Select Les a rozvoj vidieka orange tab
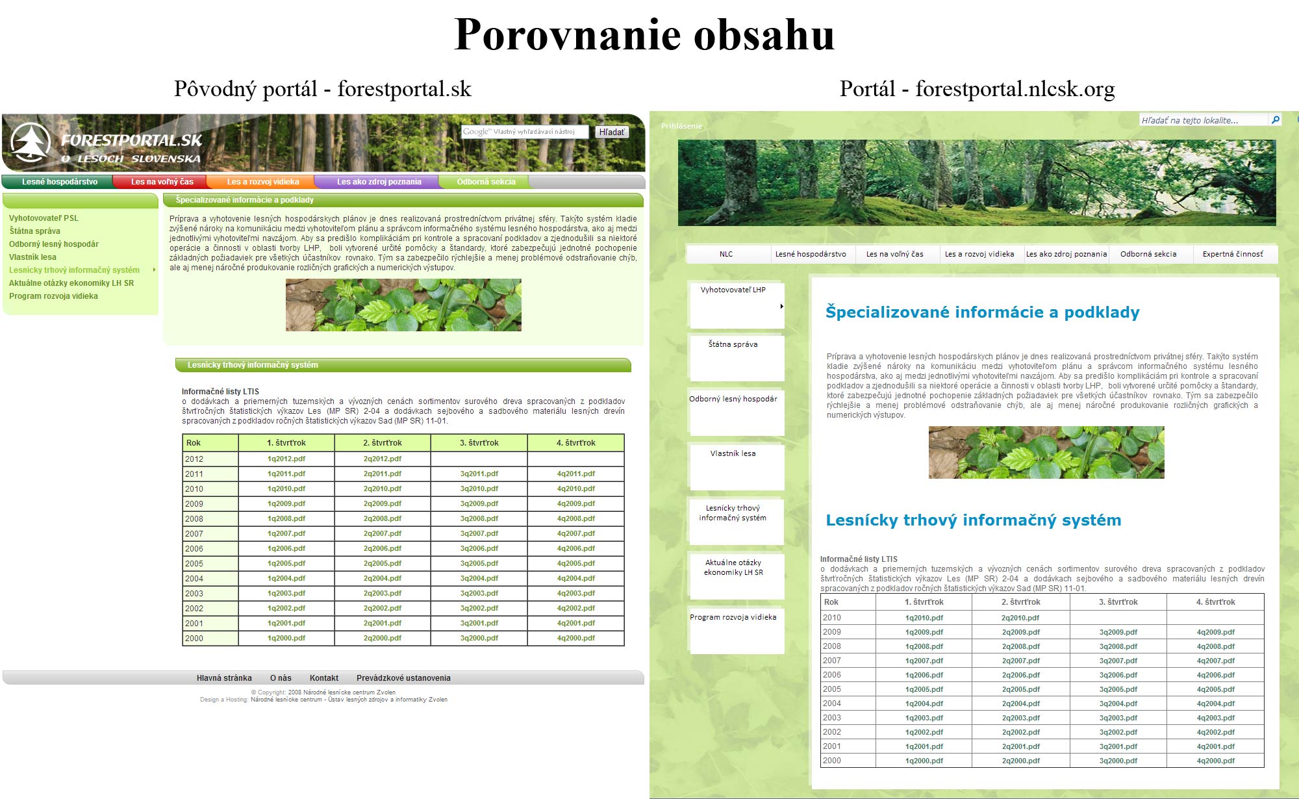Screen dimensions: 1299x799 pyautogui.click(x=262, y=182)
